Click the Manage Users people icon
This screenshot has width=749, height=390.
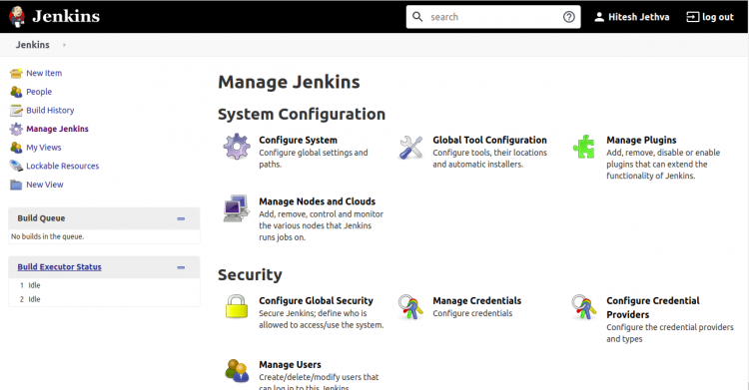pos(237,371)
